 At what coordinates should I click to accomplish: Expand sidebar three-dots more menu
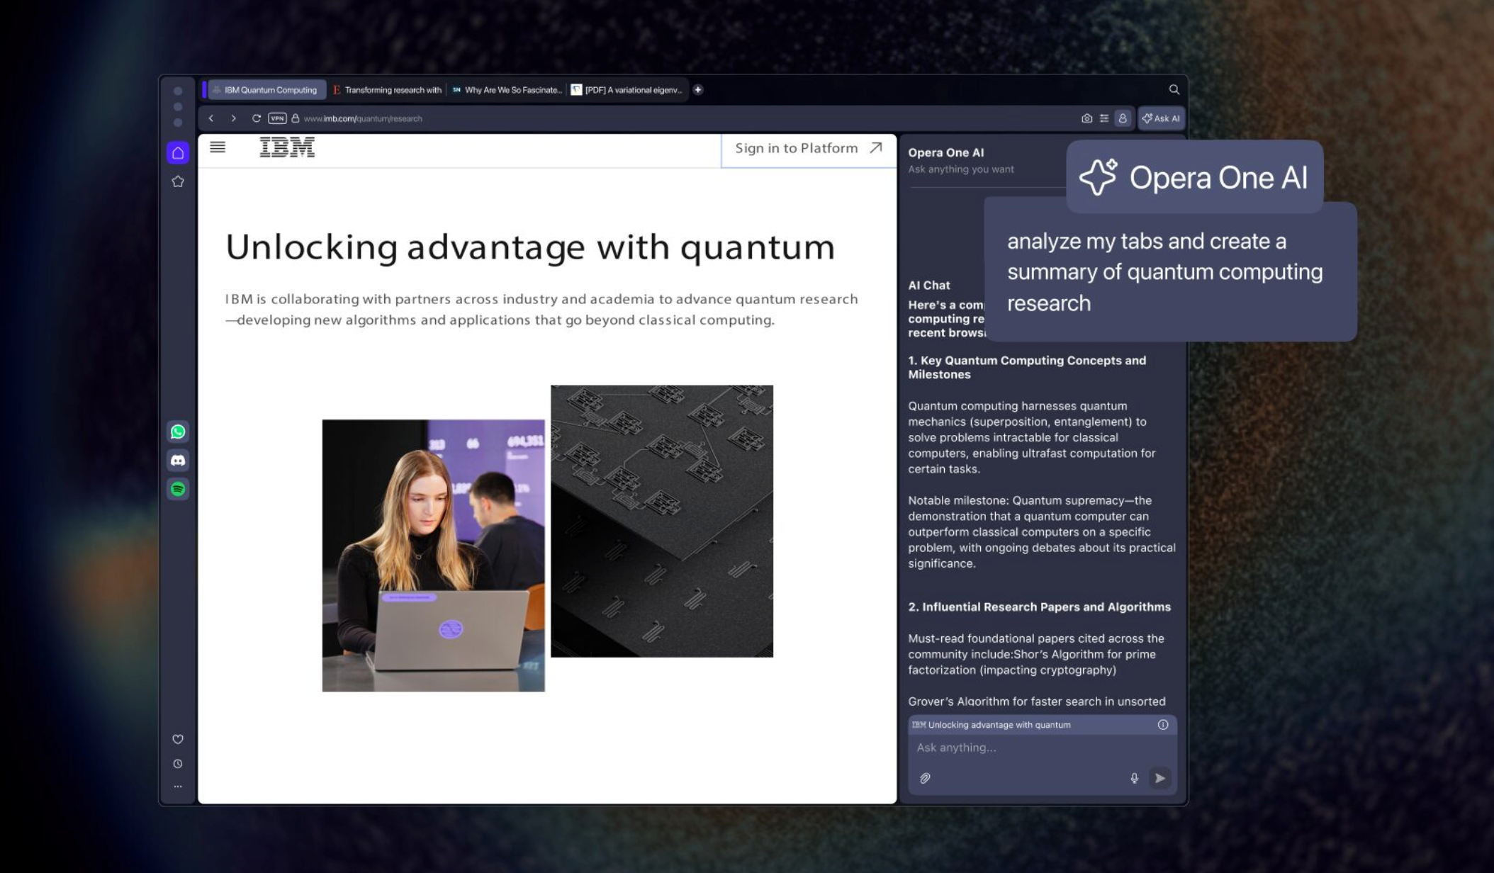pos(178,787)
